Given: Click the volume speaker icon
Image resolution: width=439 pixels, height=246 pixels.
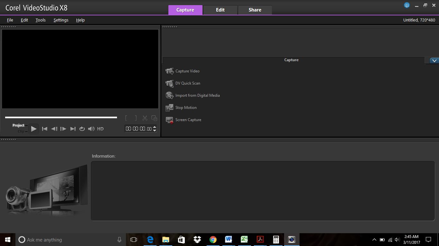Looking at the screenshot, I should pyautogui.click(x=91, y=129).
